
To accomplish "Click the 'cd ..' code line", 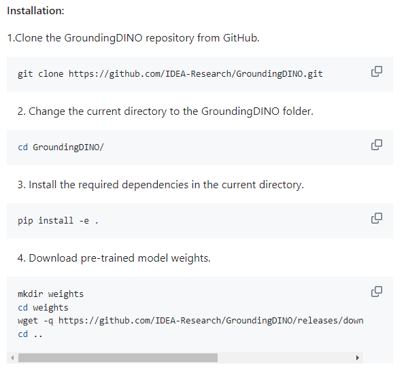I will pos(30,334).
